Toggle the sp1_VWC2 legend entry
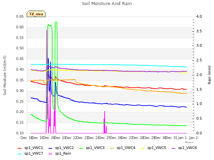Screen dimensions: 214x160 61,148
